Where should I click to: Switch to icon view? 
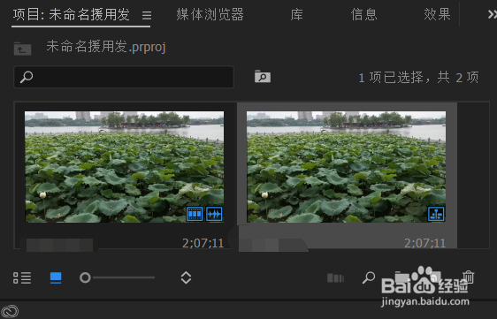point(56,277)
